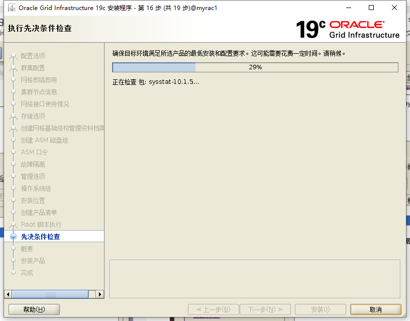Minimize the installer window
Viewport: 410px width, 321px height.
point(349,8)
